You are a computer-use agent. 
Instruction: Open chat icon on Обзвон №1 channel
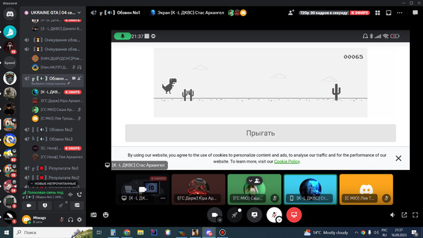(73, 79)
